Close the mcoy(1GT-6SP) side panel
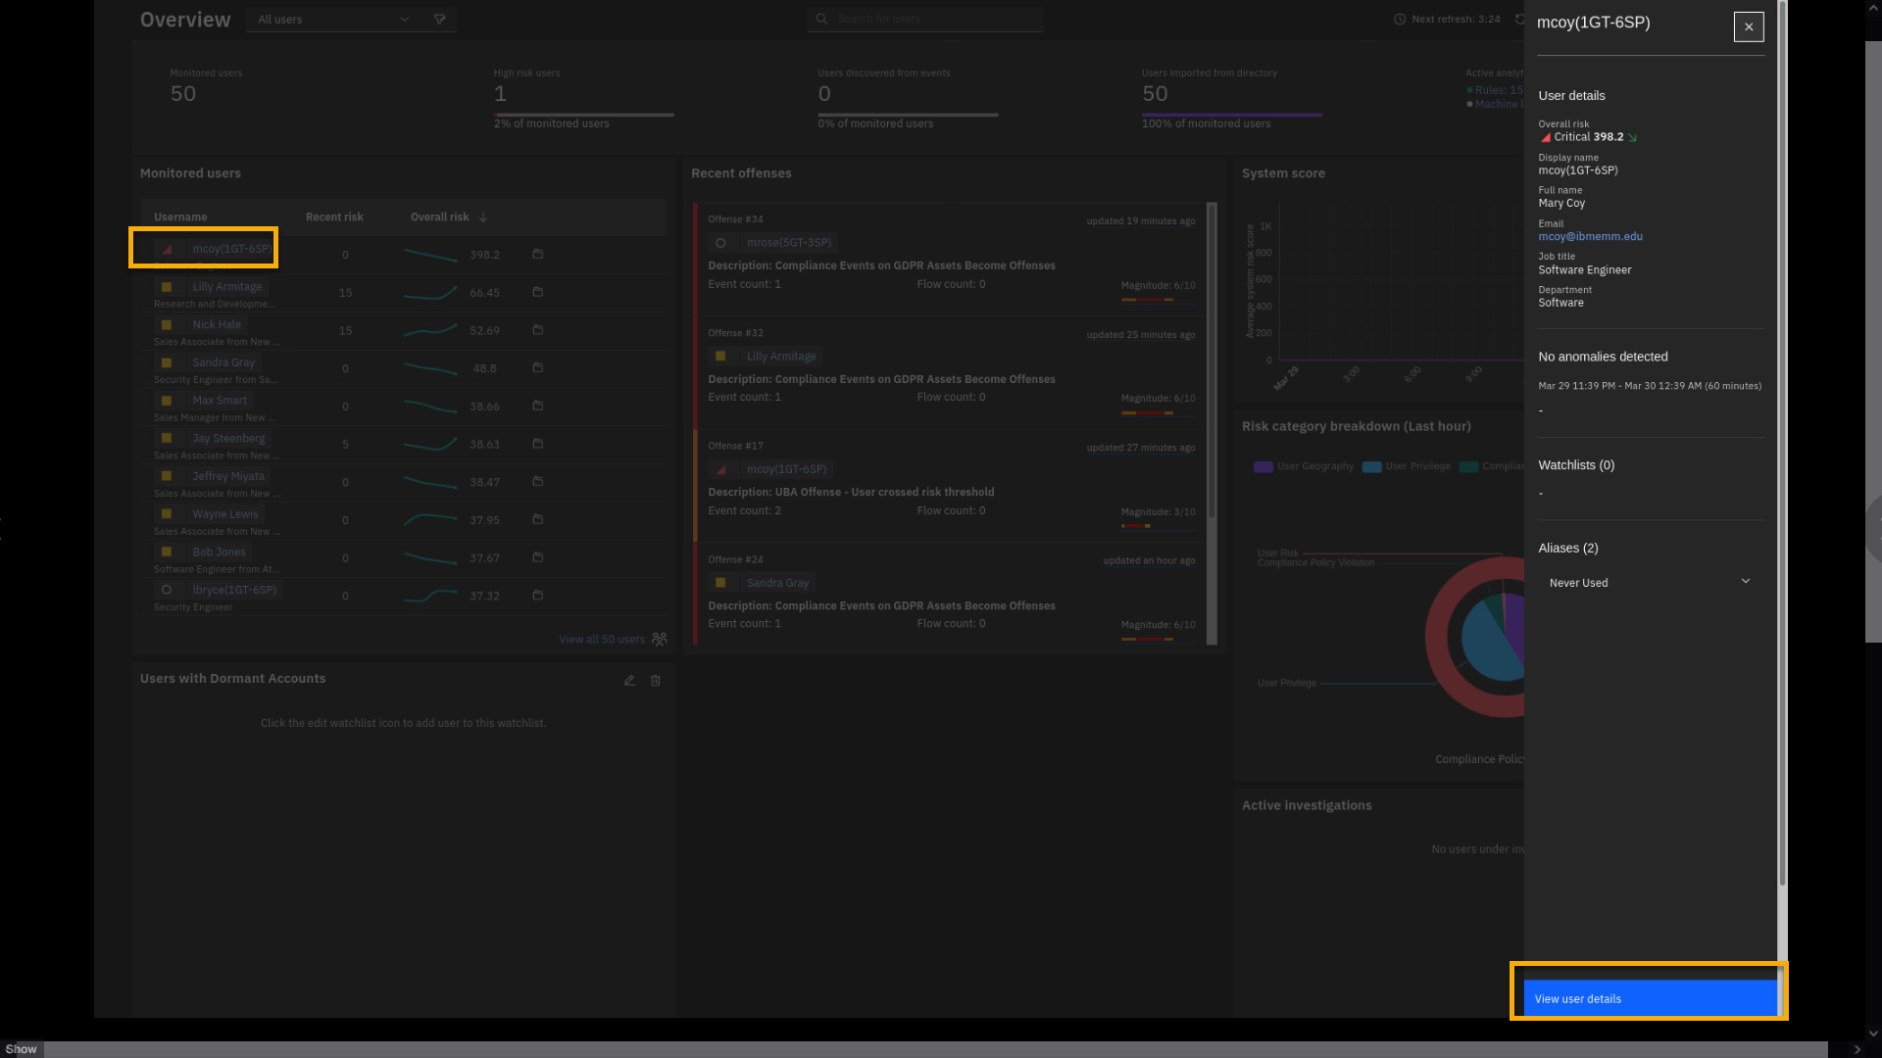Image resolution: width=1882 pixels, height=1058 pixels. click(1748, 26)
